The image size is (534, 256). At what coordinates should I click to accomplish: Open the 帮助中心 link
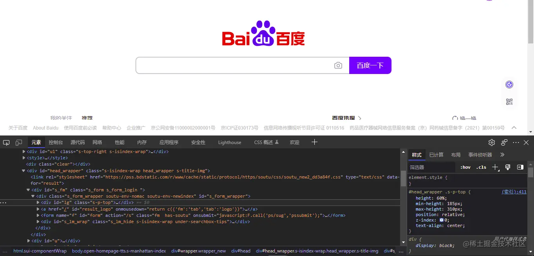click(x=112, y=128)
